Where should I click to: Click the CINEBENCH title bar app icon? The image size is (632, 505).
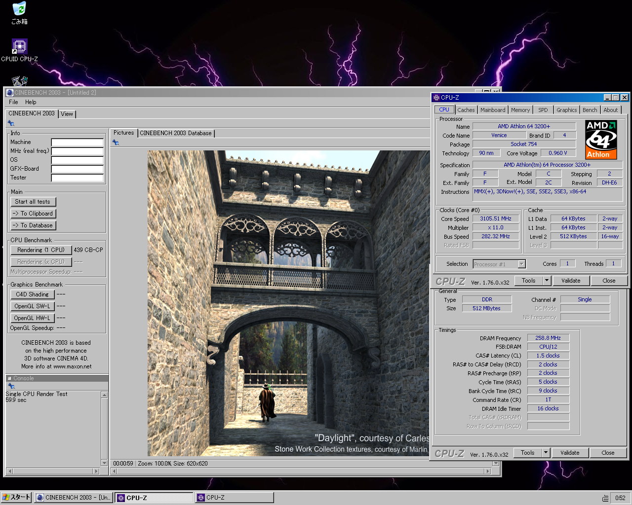point(10,93)
